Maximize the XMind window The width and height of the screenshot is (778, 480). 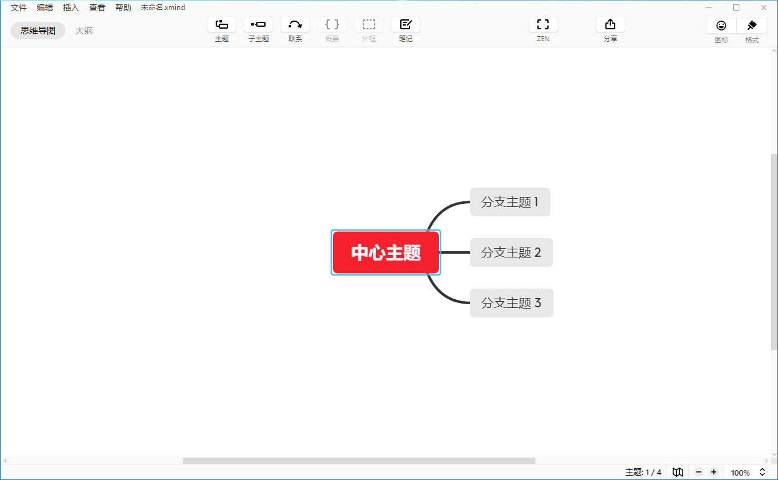736,7
